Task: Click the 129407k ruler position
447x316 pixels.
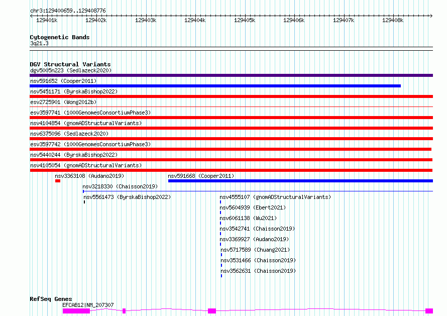Action: [x=344, y=20]
